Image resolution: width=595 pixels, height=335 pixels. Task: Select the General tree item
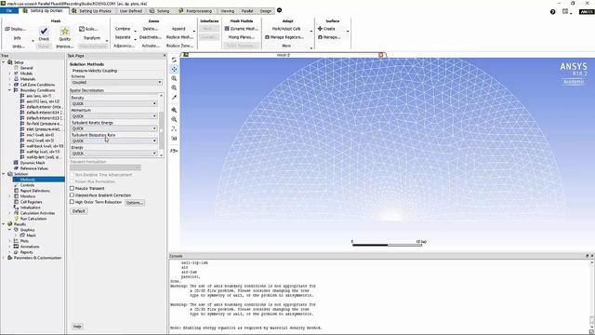(x=27, y=68)
